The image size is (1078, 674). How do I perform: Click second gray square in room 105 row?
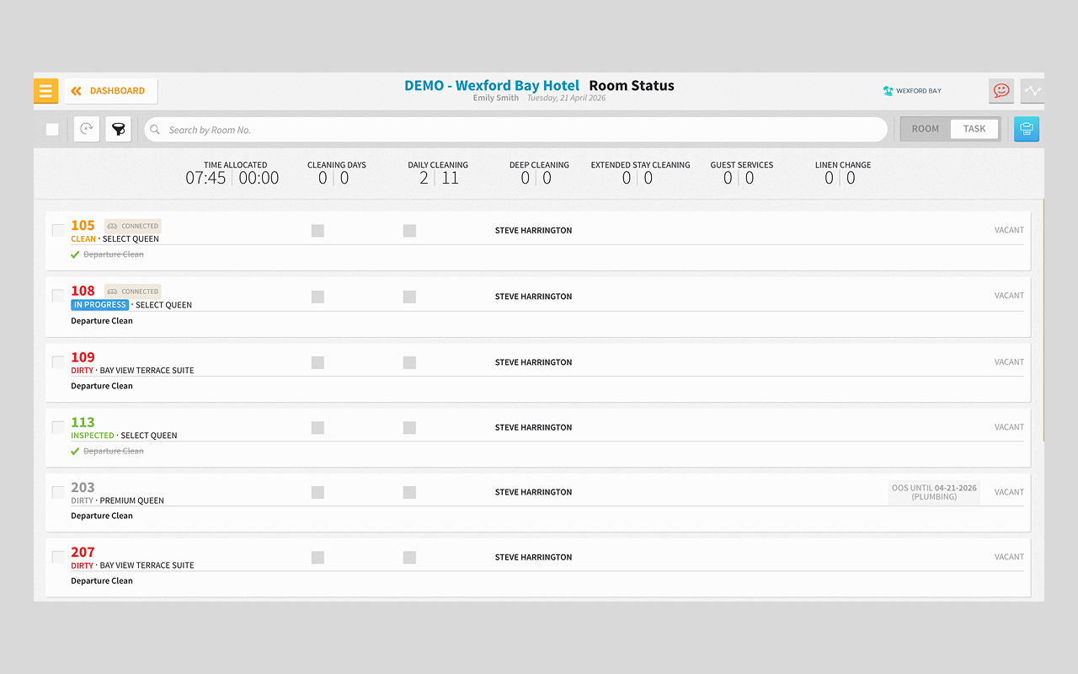point(409,230)
